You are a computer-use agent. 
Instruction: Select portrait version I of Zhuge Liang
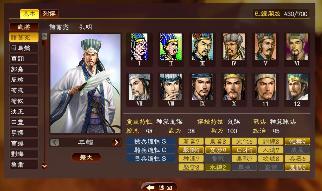tap(139, 49)
